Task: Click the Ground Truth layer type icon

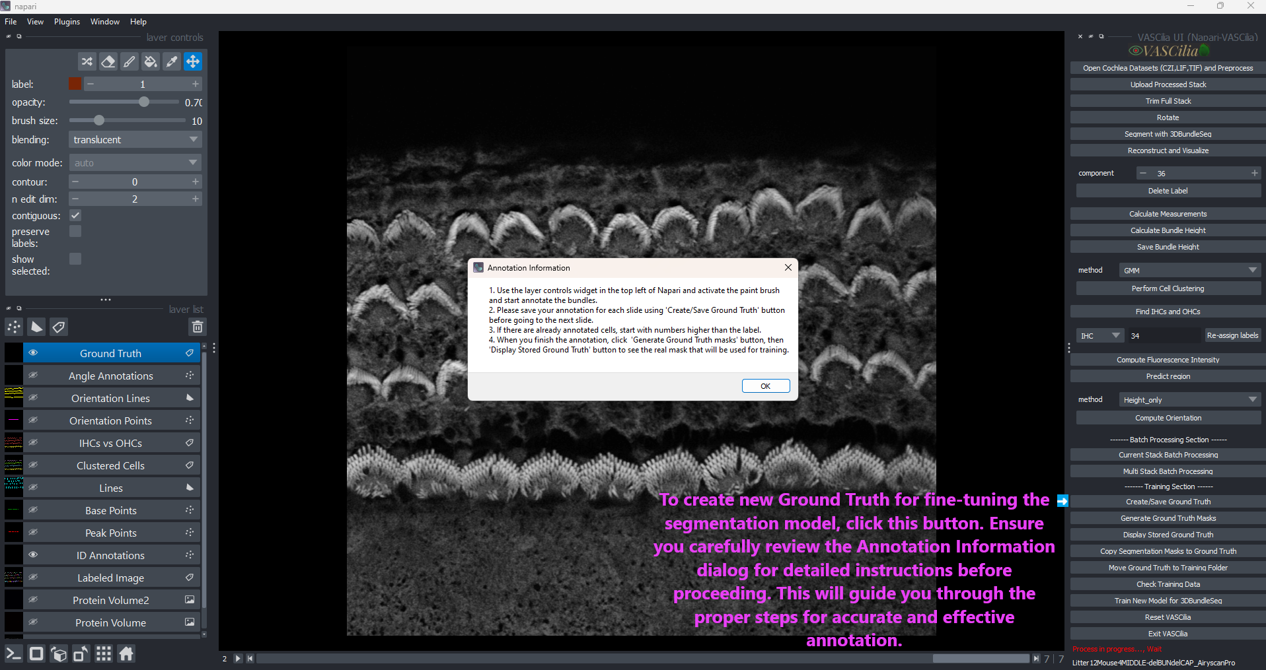Action: click(x=190, y=353)
